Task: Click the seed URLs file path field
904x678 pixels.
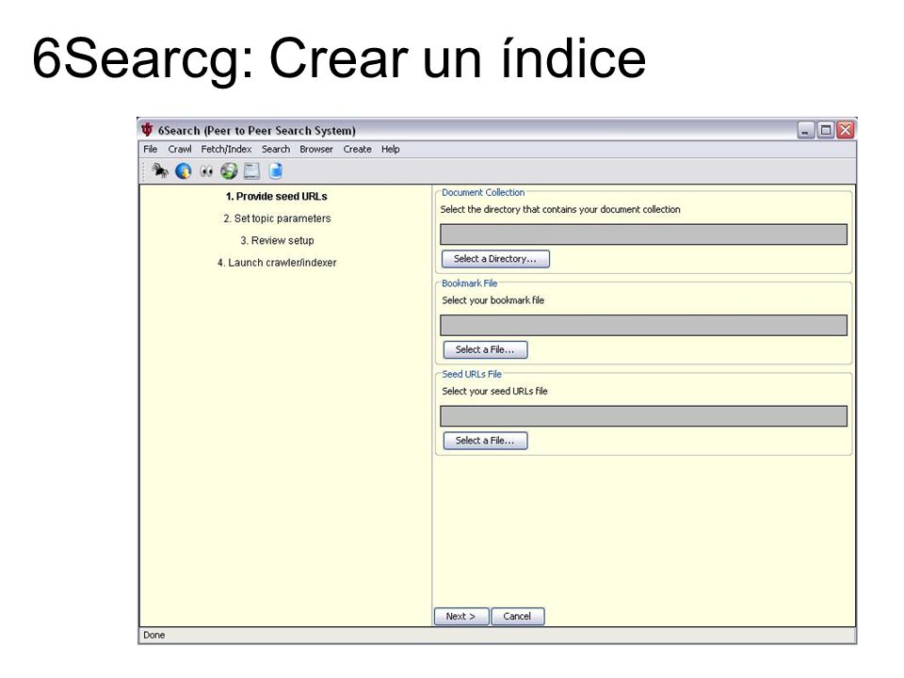Action: point(643,416)
